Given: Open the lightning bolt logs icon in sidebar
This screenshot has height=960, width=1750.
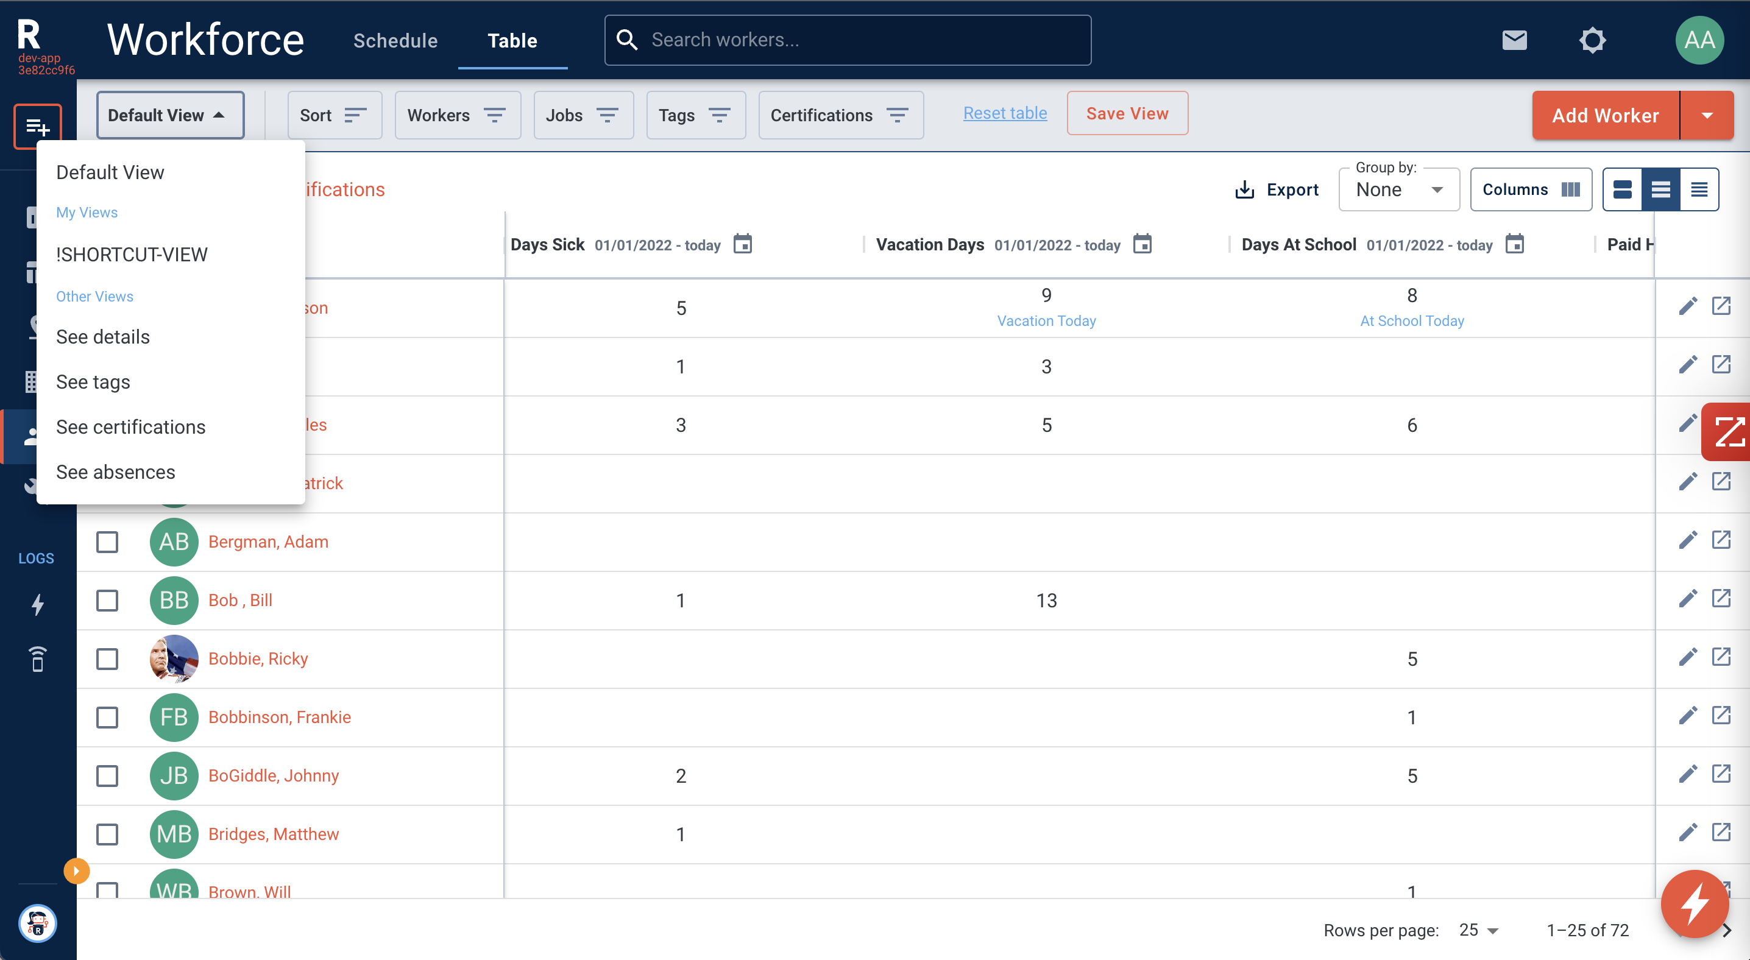Looking at the screenshot, I should tap(37, 604).
